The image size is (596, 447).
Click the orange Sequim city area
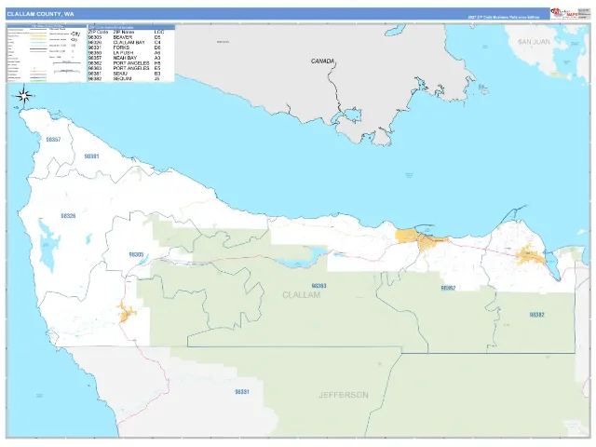530,255
